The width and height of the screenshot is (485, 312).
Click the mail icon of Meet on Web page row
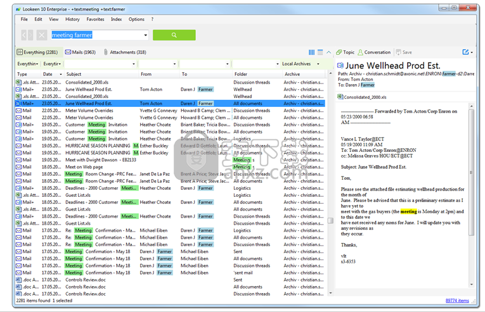click(x=18, y=167)
